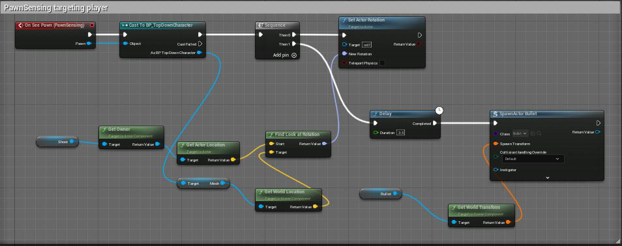Click Get Actor Location Return Value pin
The image size is (622, 246).
(233, 160)
